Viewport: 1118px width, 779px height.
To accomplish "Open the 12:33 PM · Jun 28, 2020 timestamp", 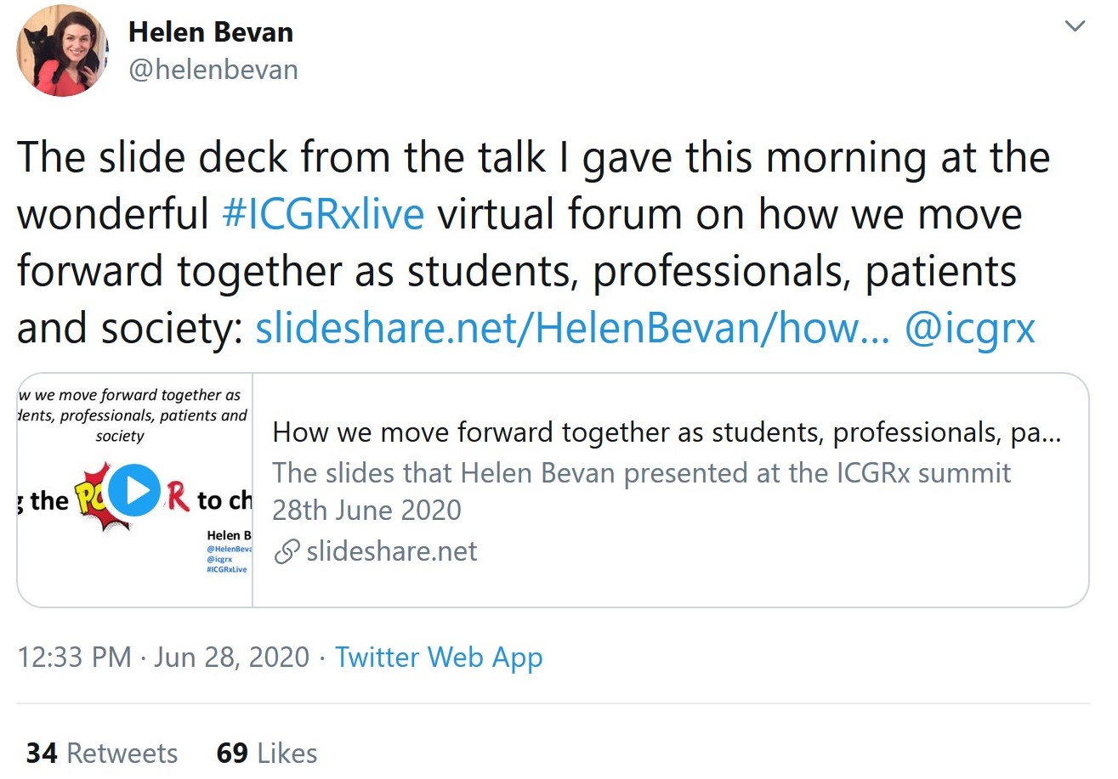I will click(162, 658).
